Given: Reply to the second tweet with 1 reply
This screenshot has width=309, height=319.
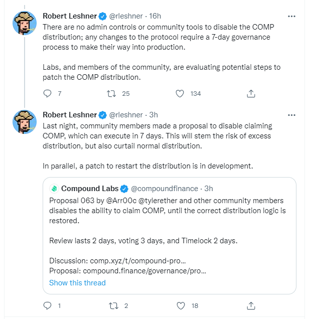Looking at the screenshot, I should point(48,305).
